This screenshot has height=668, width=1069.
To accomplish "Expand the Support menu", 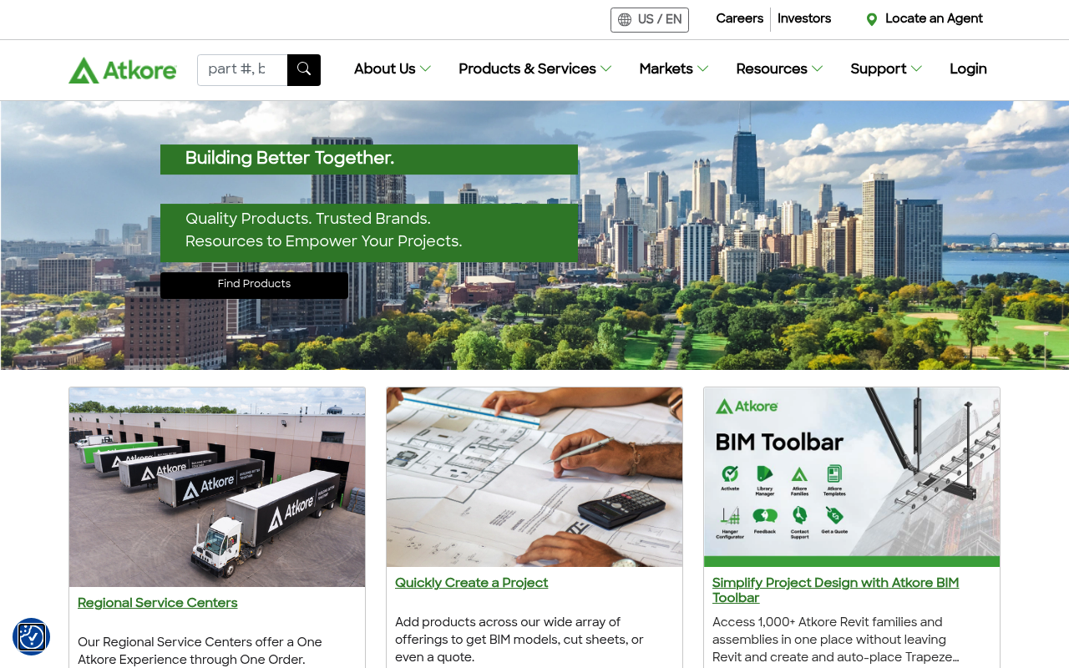I will 886,69.
